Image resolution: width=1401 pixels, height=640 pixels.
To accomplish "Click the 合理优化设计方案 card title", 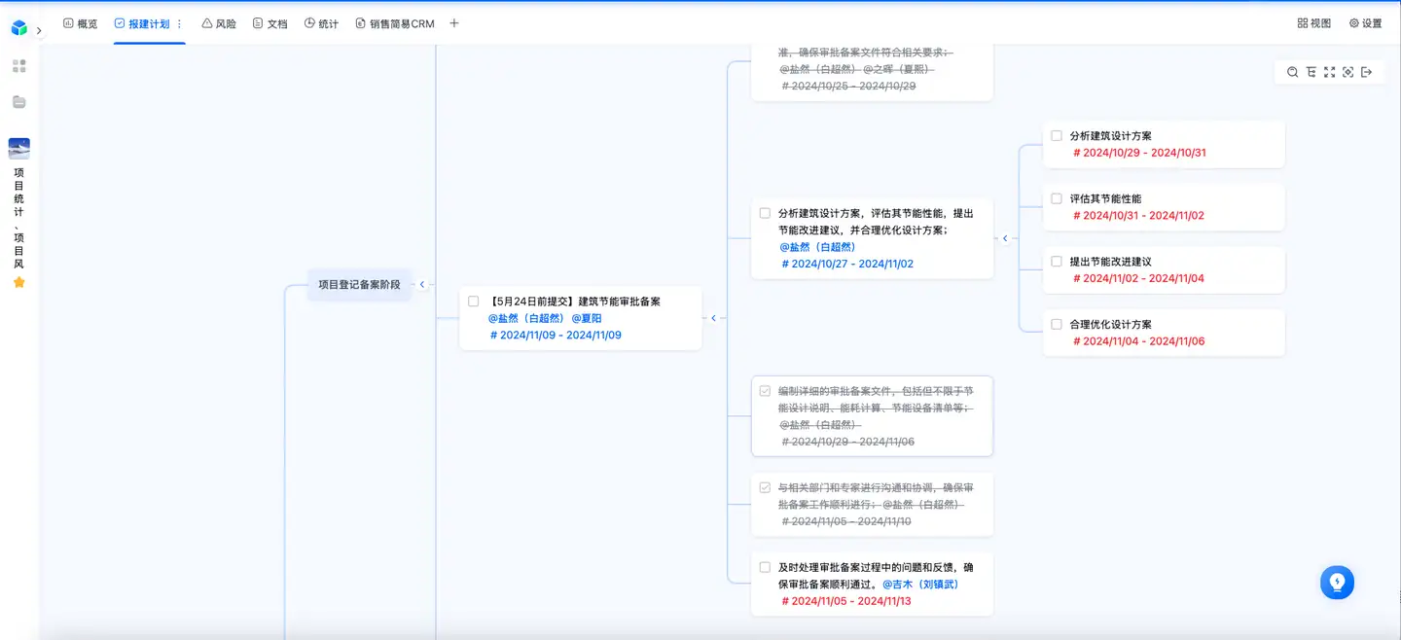I will (x=1111, y=324).
